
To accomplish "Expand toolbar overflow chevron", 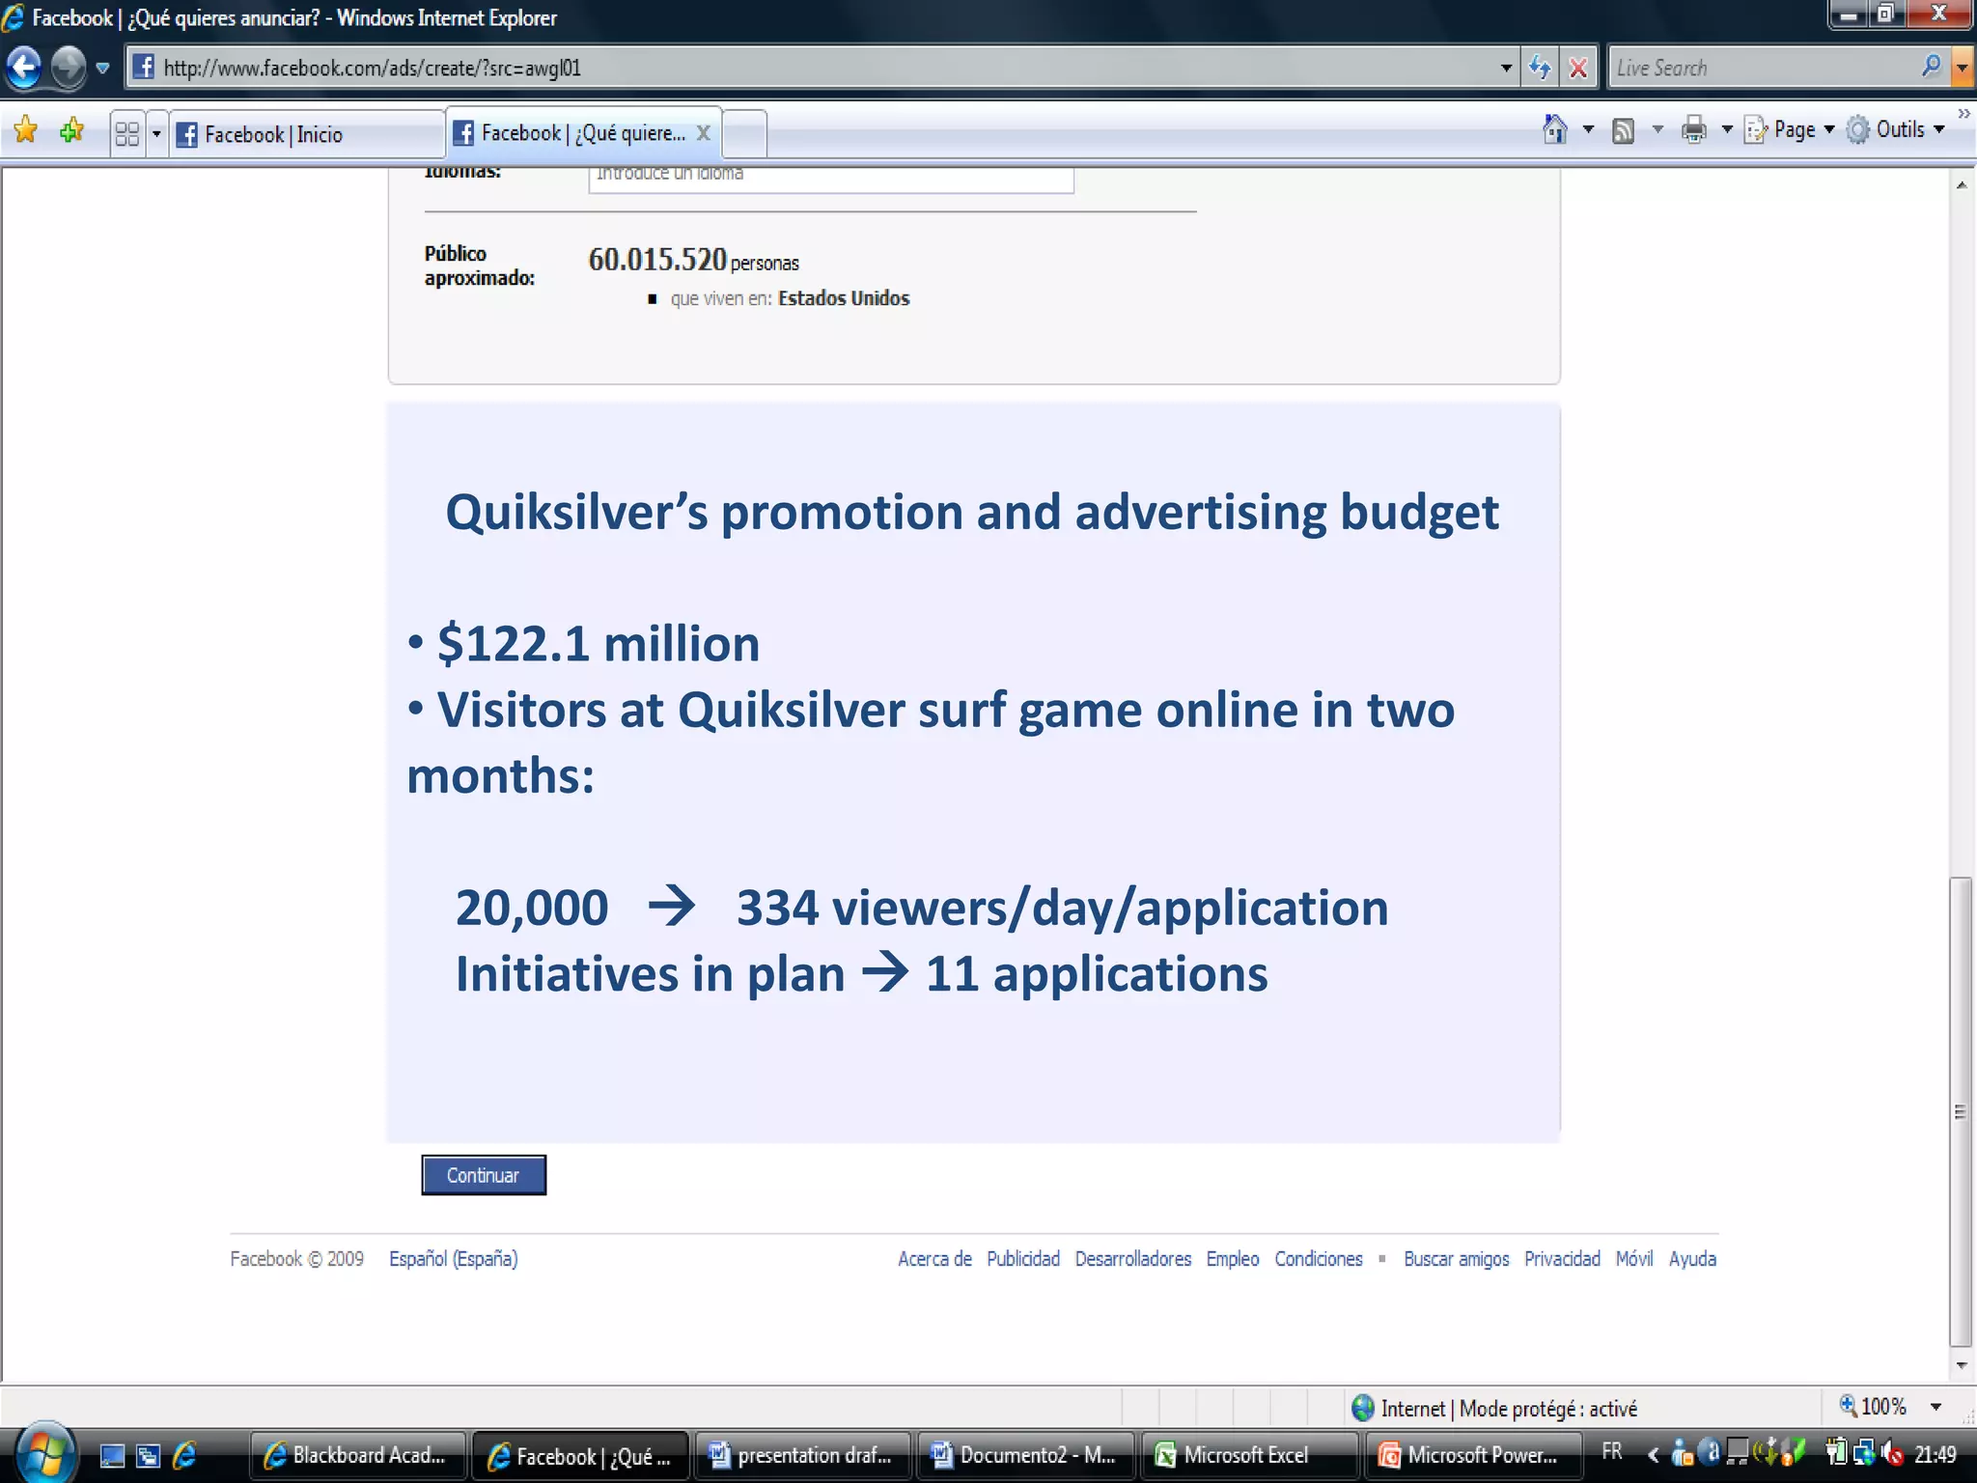I will [x=1963, y=114].
